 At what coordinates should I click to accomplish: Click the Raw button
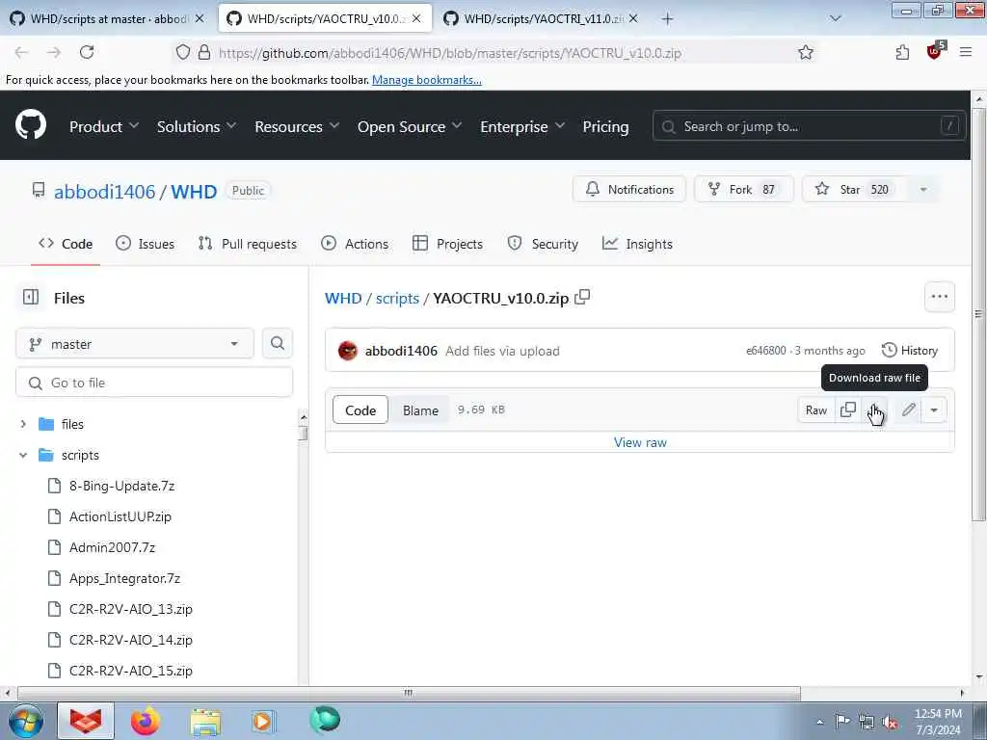pos(815,410)
